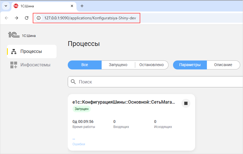Click the browser back arrow
Screen dimensions: 243x154
coord(6,18)
